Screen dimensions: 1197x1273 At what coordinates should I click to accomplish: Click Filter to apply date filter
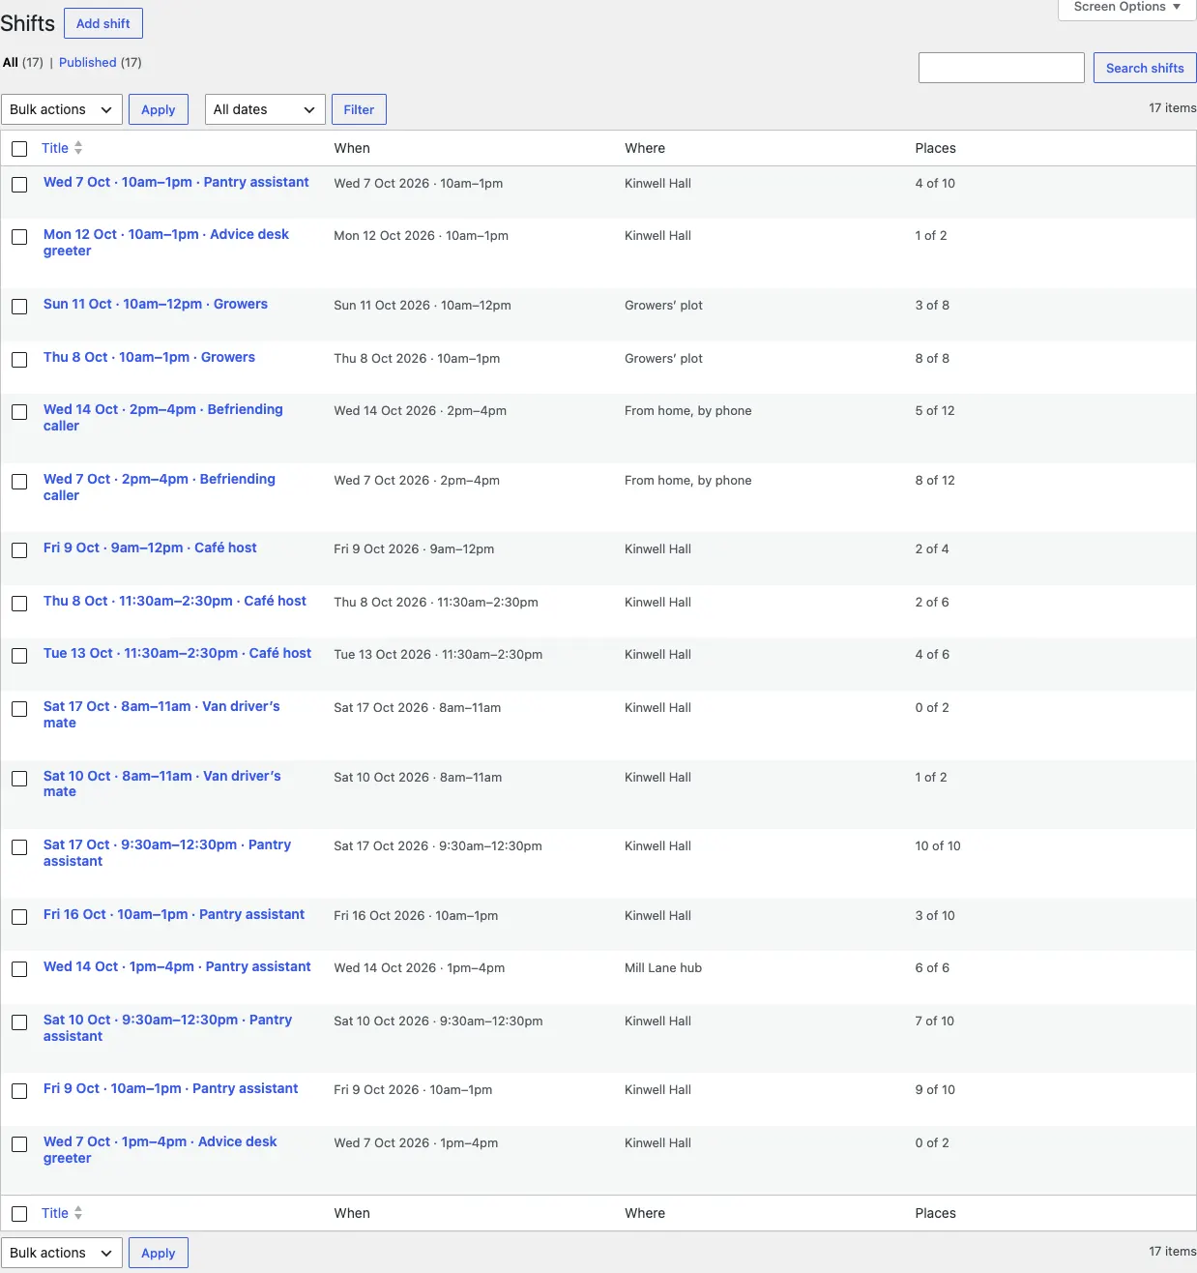click(359, 109)
